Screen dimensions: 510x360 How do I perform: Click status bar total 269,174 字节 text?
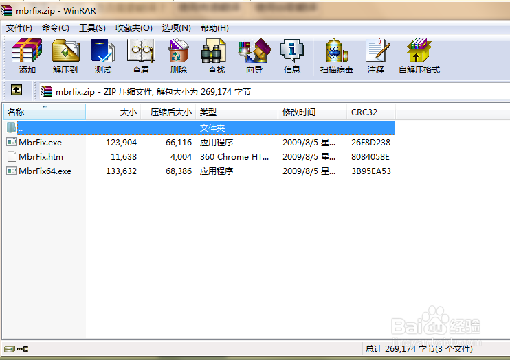(x=419, y=349)
